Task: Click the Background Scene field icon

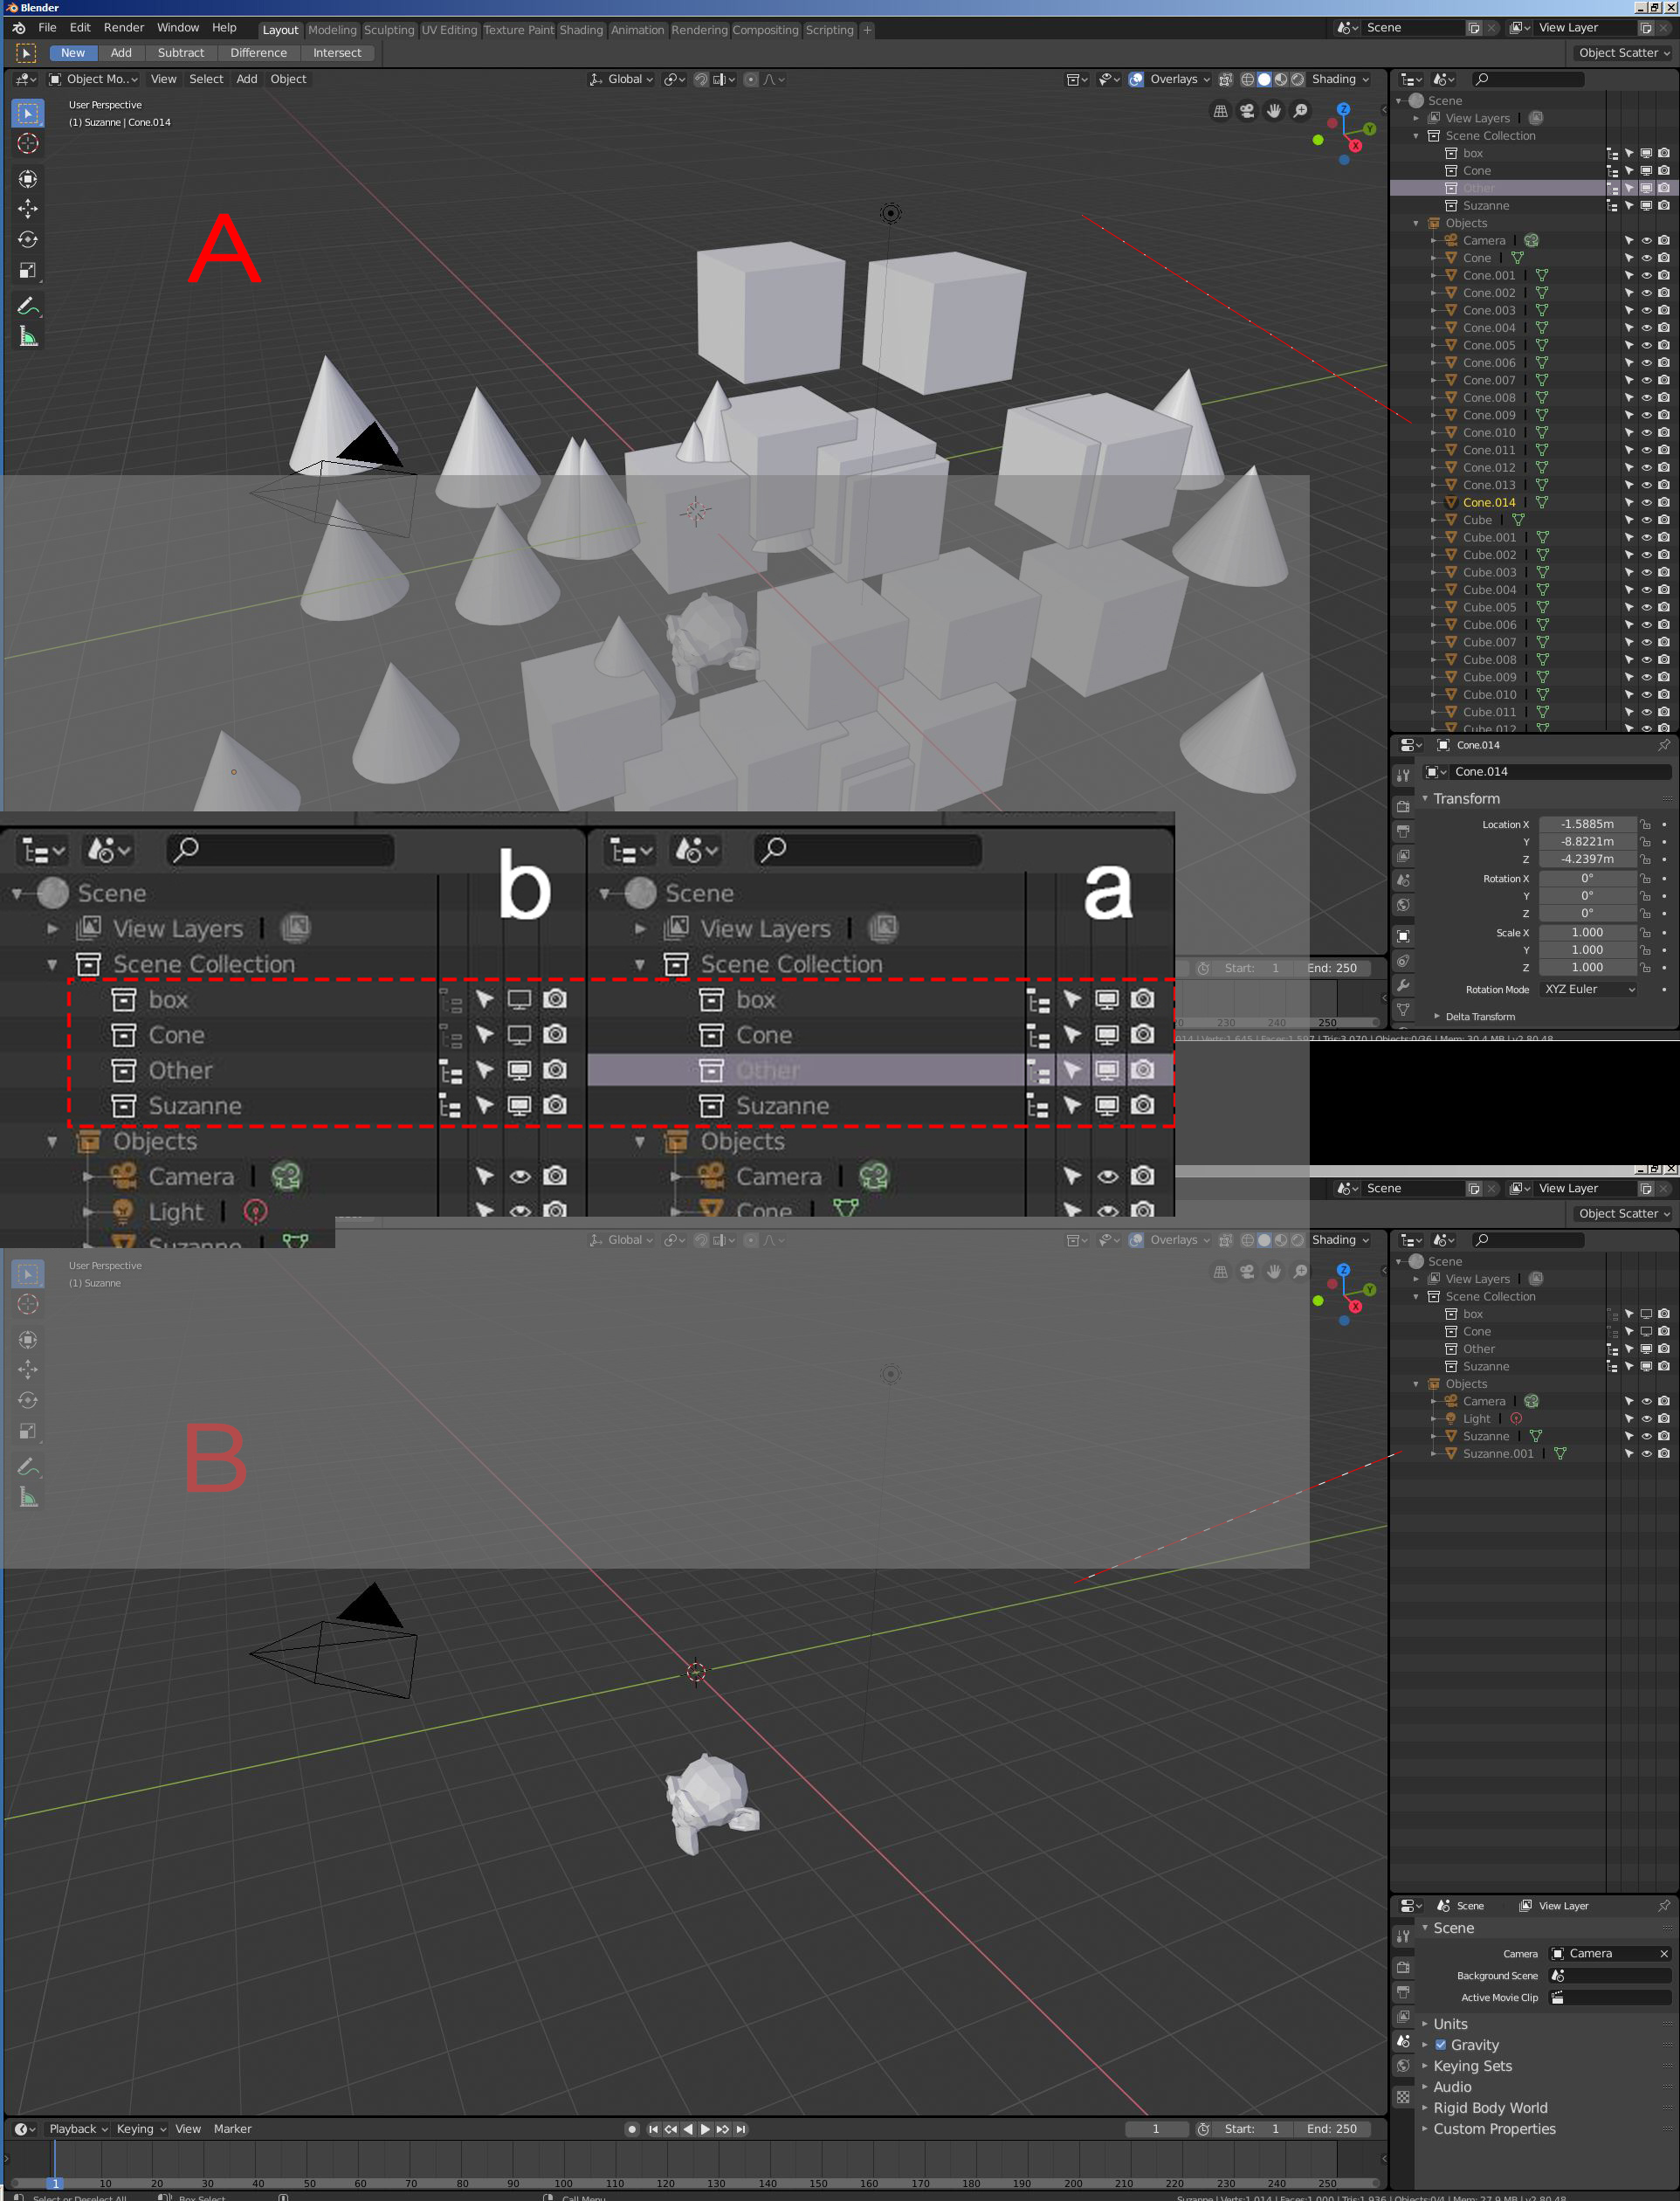Action: 1558,1976
